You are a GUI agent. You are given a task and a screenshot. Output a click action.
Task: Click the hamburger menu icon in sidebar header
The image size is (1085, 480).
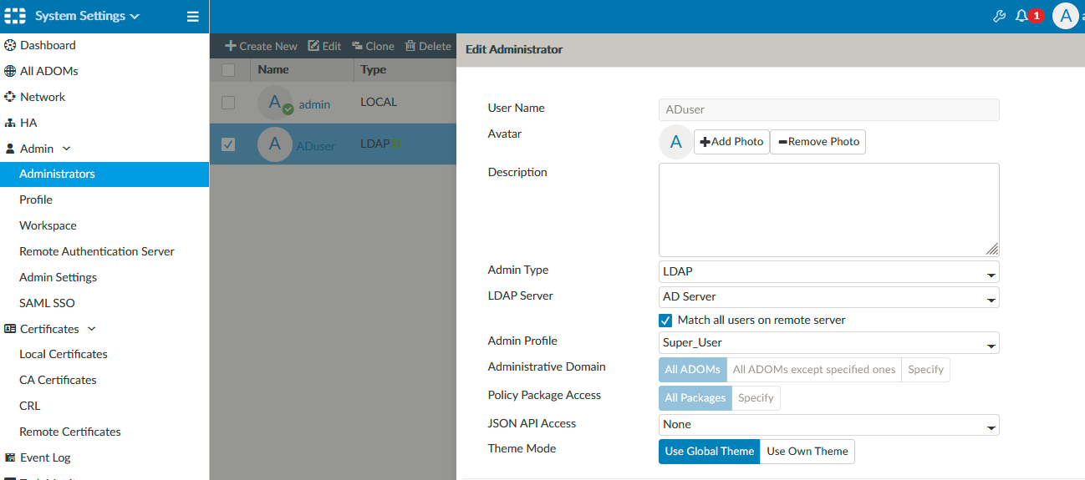tap(192, 16)
